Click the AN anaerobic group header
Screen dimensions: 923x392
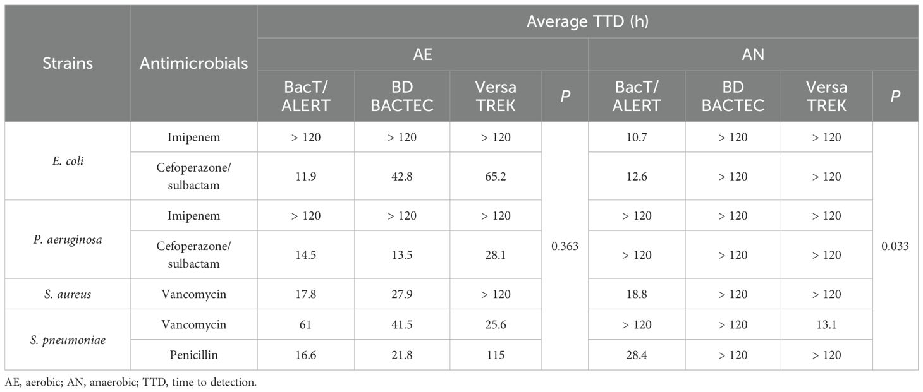coord(754,54)
